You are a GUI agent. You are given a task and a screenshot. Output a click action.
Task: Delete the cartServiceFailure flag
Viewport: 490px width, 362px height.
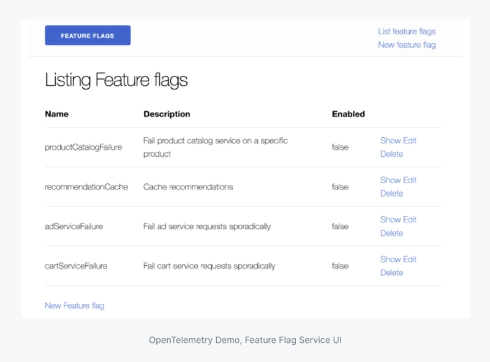[x=391, y=273]
